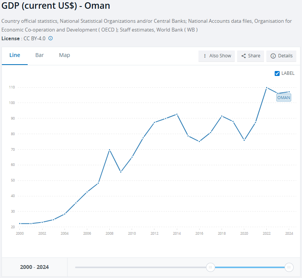This screenshot has width=302, height=278.
Task: Click the '2000 - 2024' range text
Action: [x=34, y=267]
